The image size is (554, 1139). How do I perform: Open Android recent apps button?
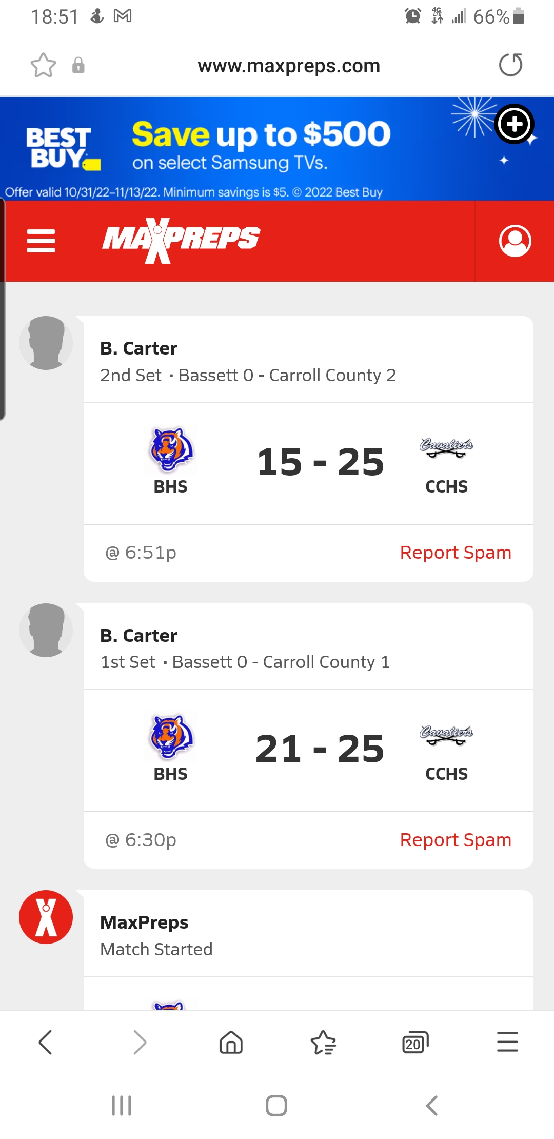122,1106
